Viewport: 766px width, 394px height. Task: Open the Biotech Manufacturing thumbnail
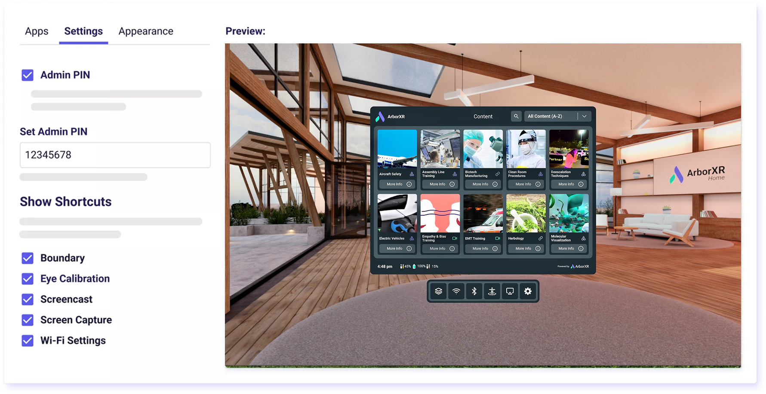point(483,149)
